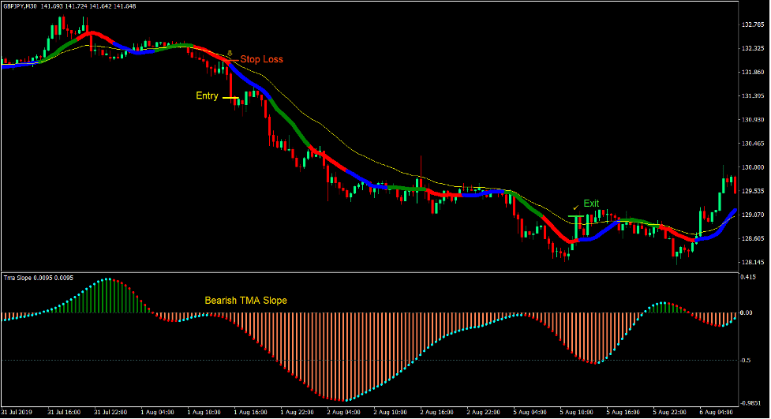The width and height of the screenshot is (771, 419).
Task: Click the Bearish TMA Slope text label
Action: 246,301
